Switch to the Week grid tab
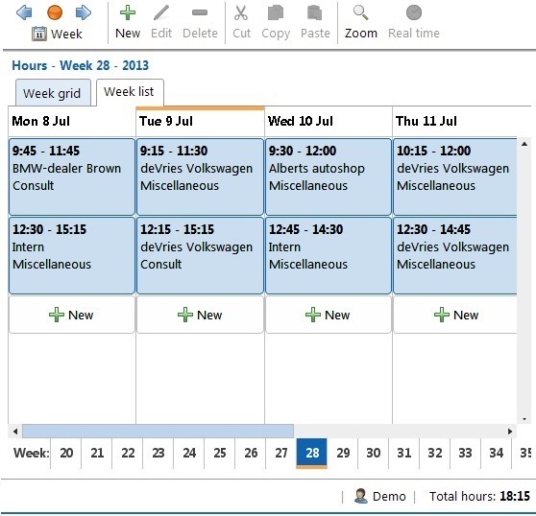Viewport: 536px width, 516px height. [x=53, y=92]
